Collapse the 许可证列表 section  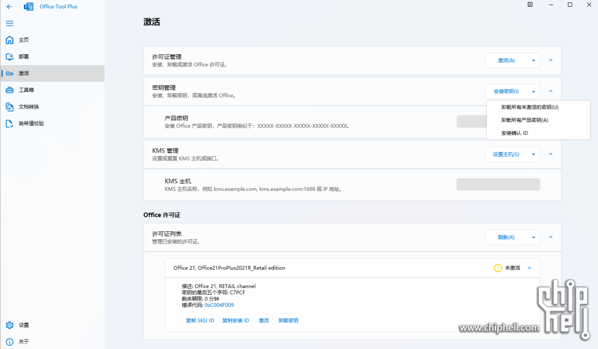click(551, 237)
